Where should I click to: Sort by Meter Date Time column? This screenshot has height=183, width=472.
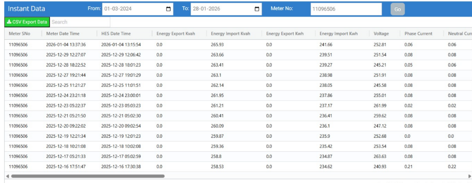63,34
